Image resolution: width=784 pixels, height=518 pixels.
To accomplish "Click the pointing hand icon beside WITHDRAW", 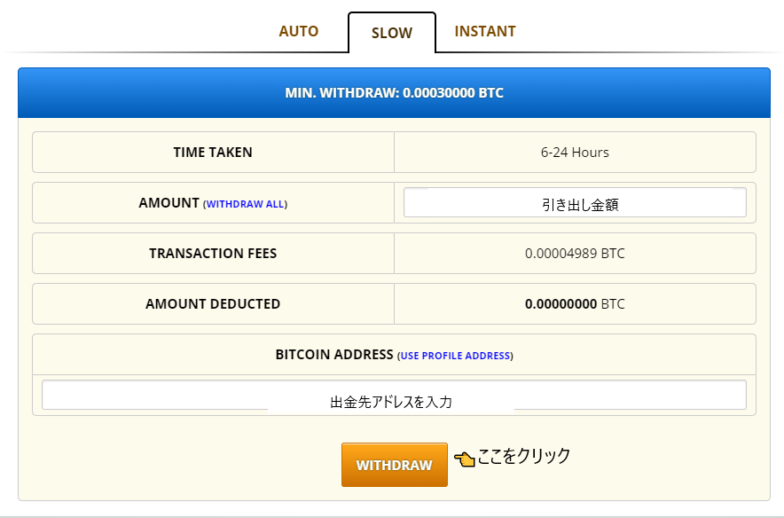I will (x=466, y=459).
